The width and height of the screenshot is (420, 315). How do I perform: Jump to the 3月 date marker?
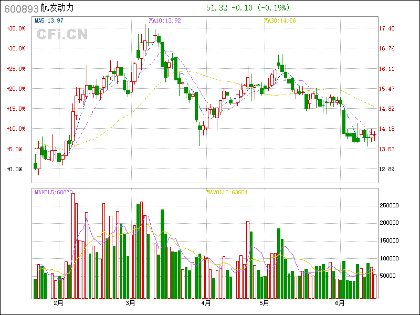coord(130,303)
